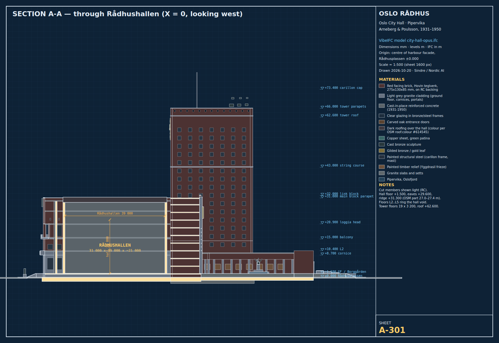Select the Light grey granite cladding swatch

pyautogui.click(x=382, y=96)
